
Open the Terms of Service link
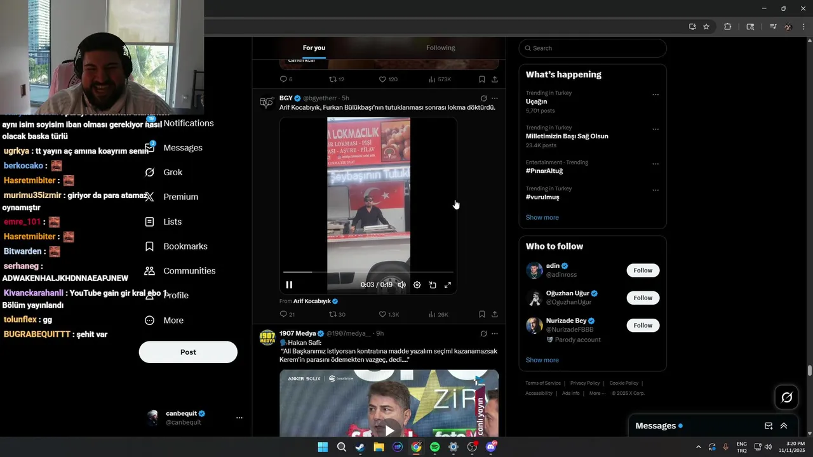click(543, 383)
